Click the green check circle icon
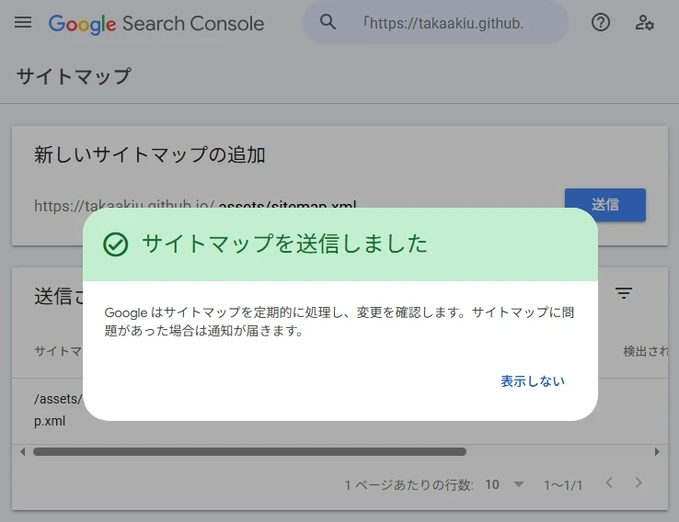This screenshot has height=522, width=679. (116, 244)
